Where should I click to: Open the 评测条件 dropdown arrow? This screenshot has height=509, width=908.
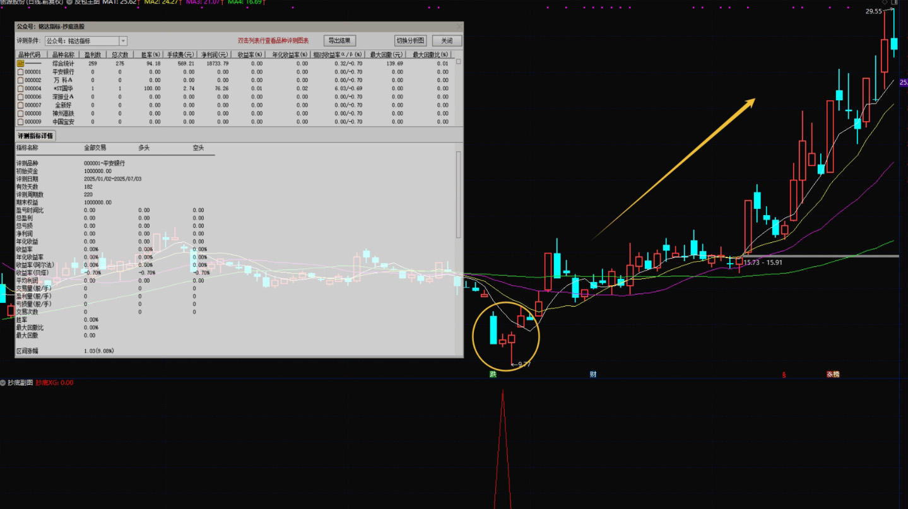(123, 41)
